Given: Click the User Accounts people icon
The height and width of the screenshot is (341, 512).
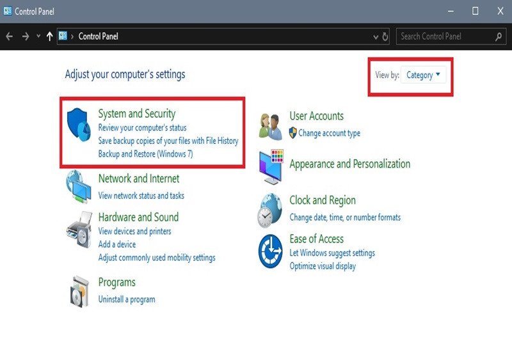Looking at the screenshot, I should pos(270,127).
